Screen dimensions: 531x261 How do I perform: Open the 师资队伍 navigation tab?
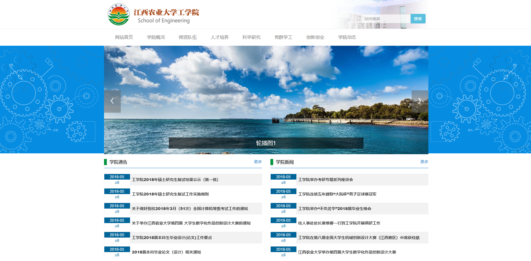(x=187, y=37)
